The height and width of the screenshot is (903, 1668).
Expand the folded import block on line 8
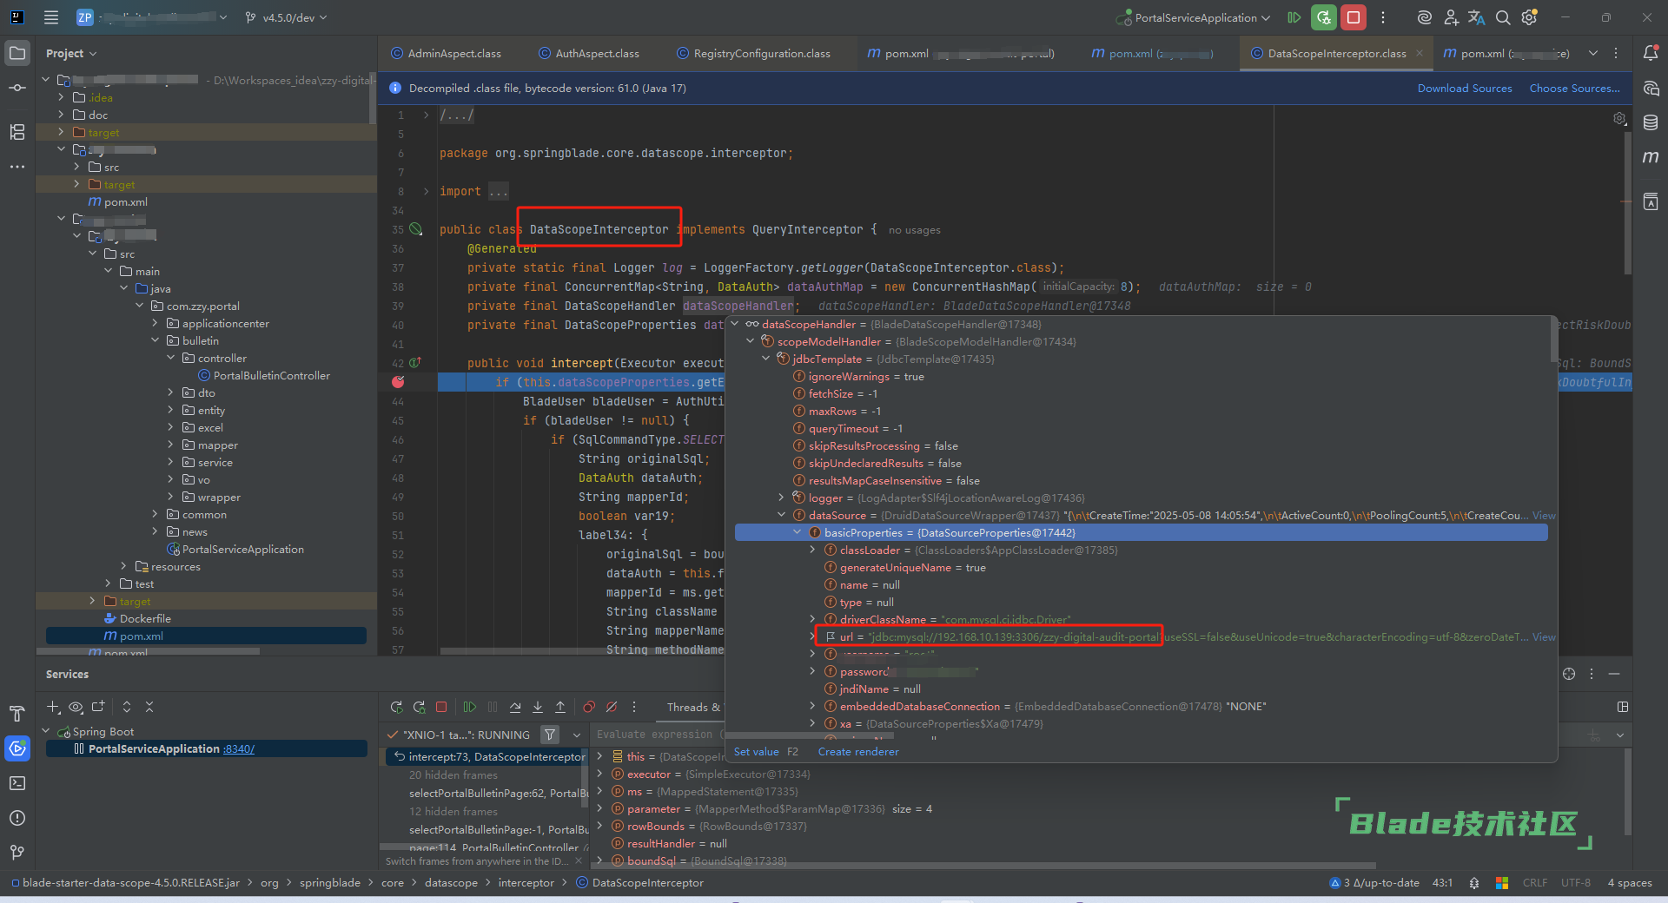(426, 191)
